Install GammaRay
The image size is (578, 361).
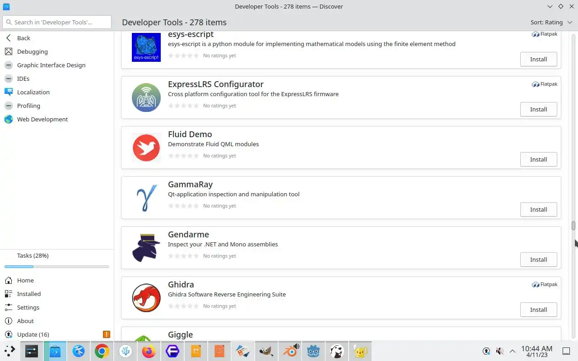click(x=538, y=209)
